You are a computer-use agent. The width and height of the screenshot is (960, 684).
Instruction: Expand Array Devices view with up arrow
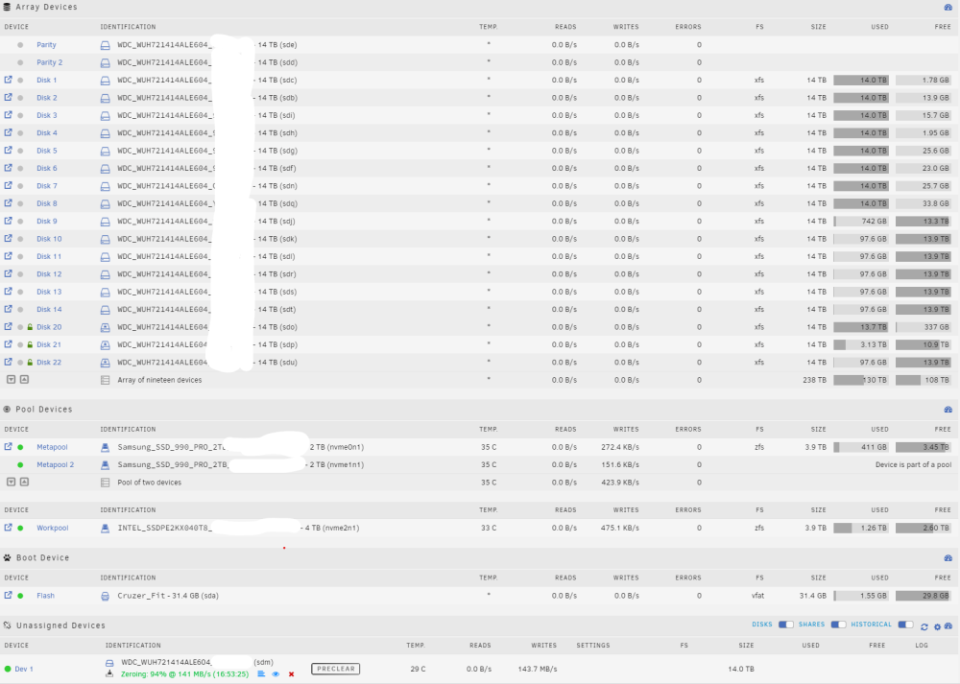[x=25, y=379]
